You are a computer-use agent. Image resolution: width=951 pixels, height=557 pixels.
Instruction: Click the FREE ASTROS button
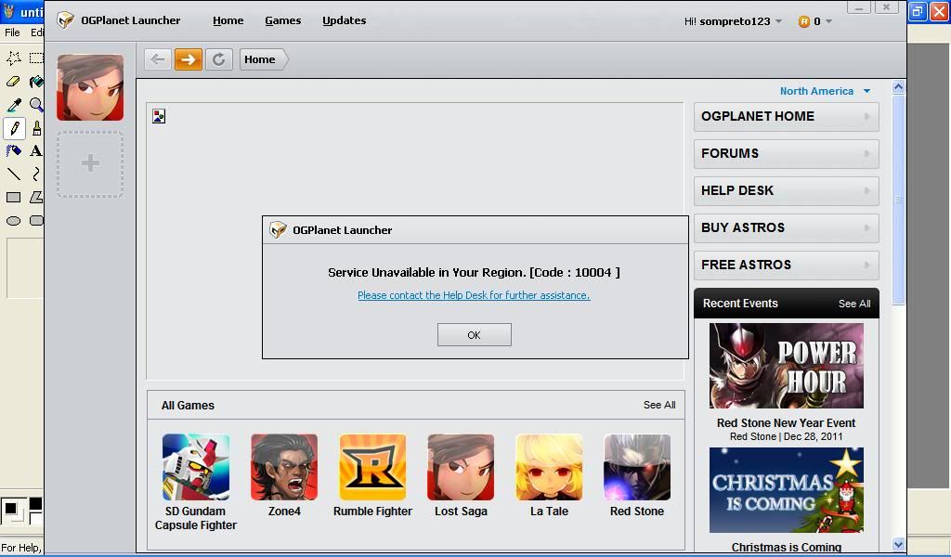(x=786, y=266)
